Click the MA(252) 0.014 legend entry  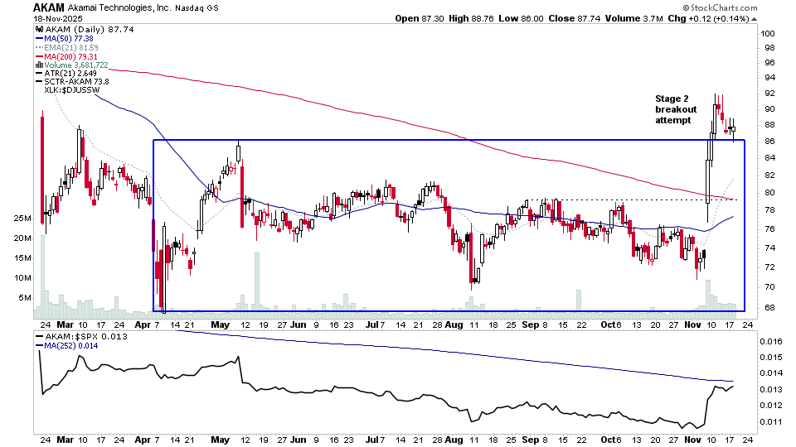pos(71,346)
